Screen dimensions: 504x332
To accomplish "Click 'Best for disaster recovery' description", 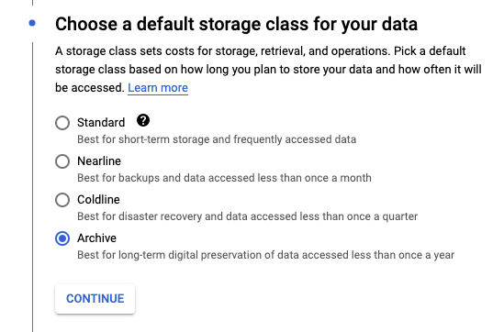I will 247,216.
